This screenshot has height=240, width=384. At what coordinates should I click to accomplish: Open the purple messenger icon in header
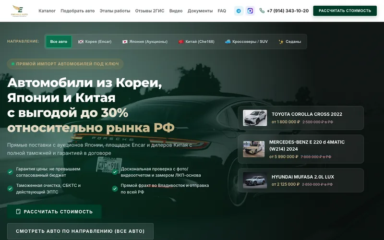[x=250, y=11]
